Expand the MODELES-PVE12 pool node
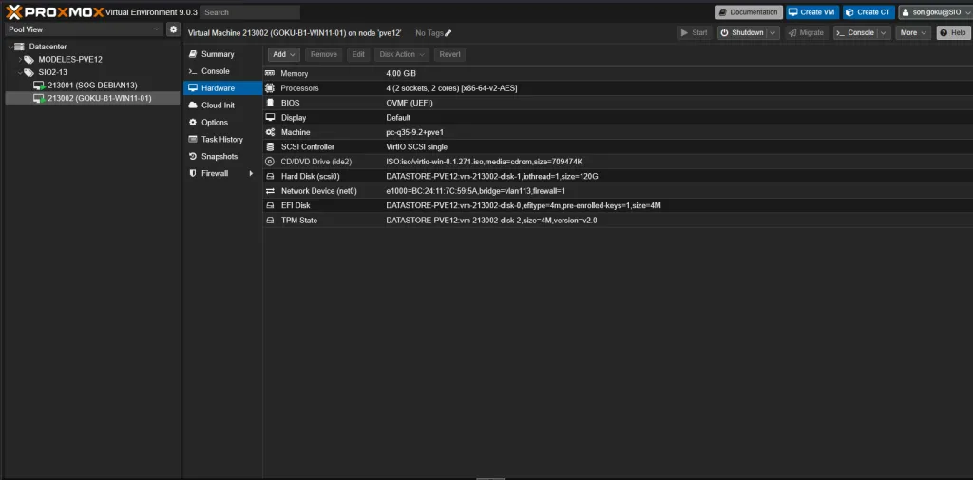973x480 pixels. (19, 59)
